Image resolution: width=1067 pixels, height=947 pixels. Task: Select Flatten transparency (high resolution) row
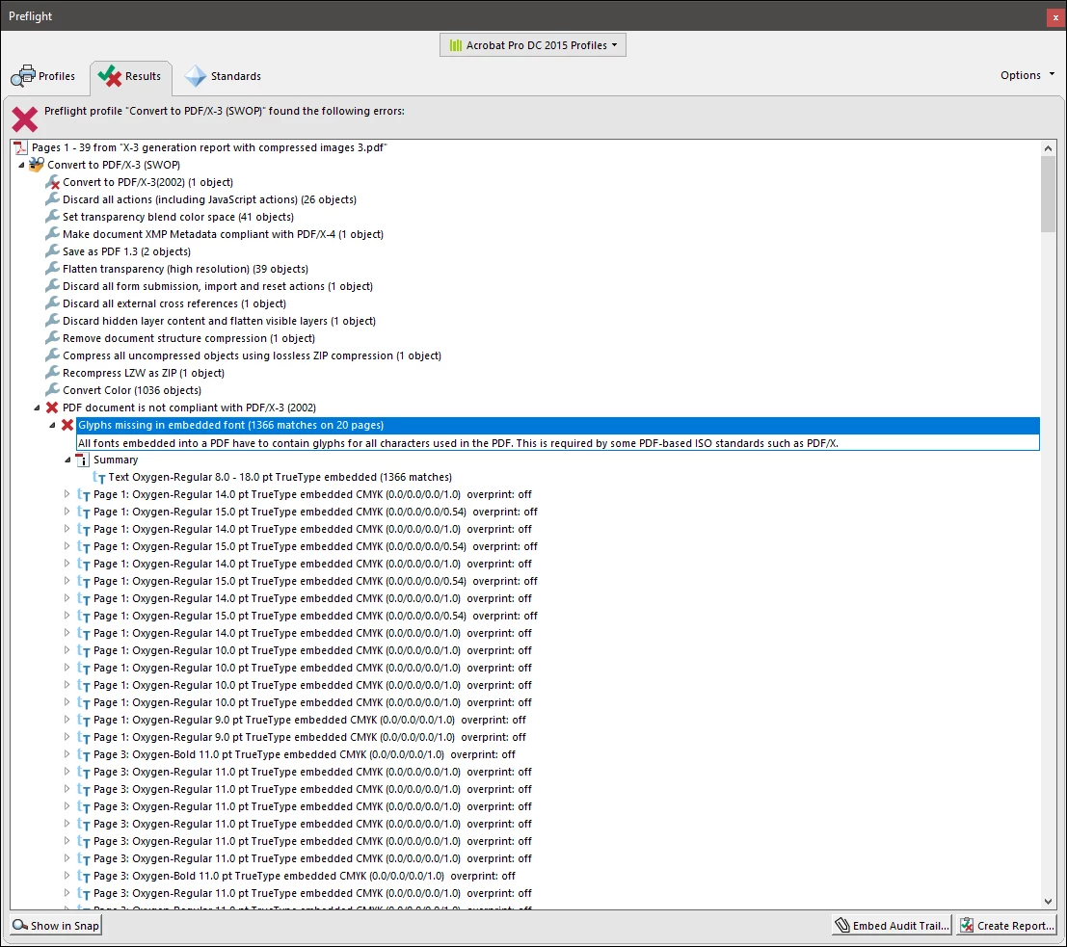click(185, 269)
